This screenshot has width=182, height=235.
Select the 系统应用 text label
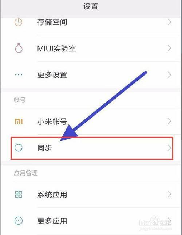click(52, 195)
